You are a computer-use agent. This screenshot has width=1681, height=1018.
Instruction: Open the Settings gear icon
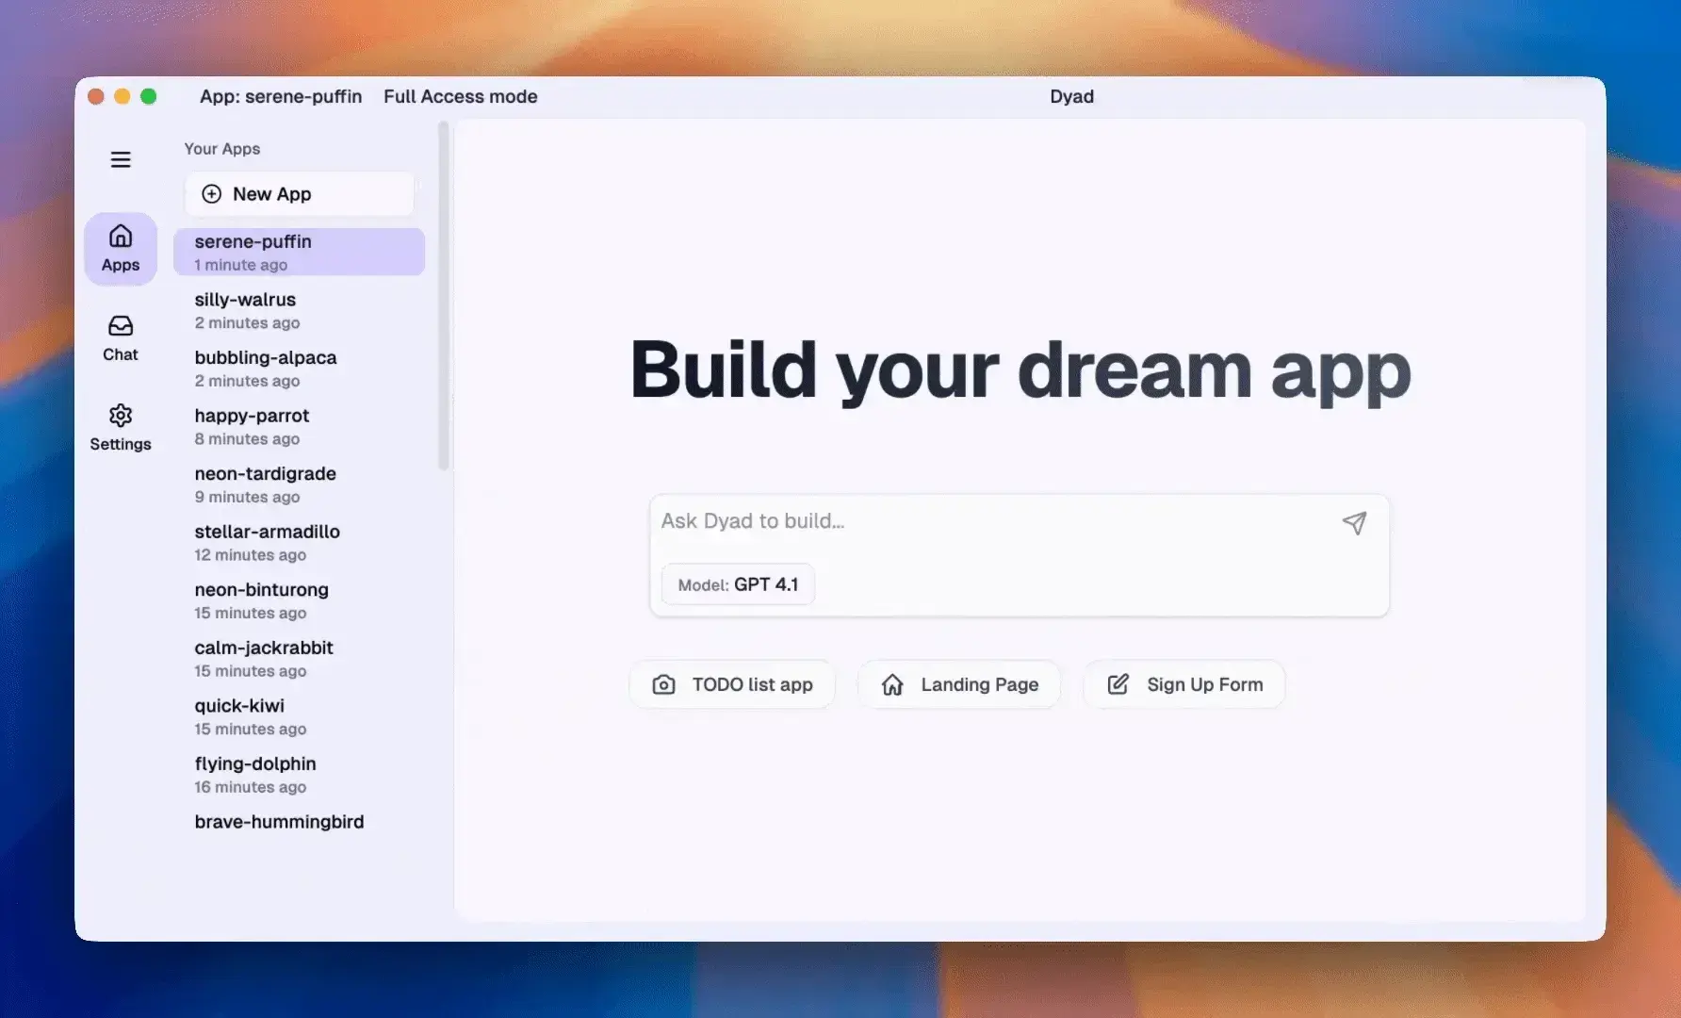[x=121, y=416]
